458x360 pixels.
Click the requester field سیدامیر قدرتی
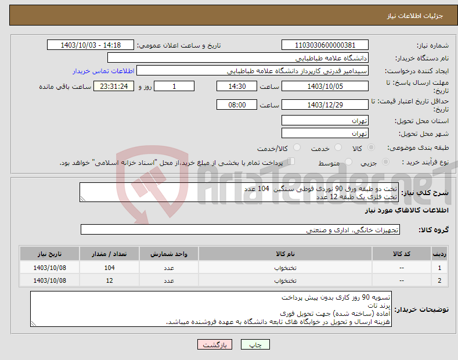click(253, 71)
